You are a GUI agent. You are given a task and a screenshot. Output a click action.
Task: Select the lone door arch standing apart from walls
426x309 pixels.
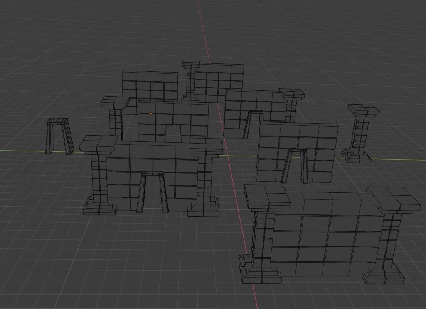[x=60, y=136]
